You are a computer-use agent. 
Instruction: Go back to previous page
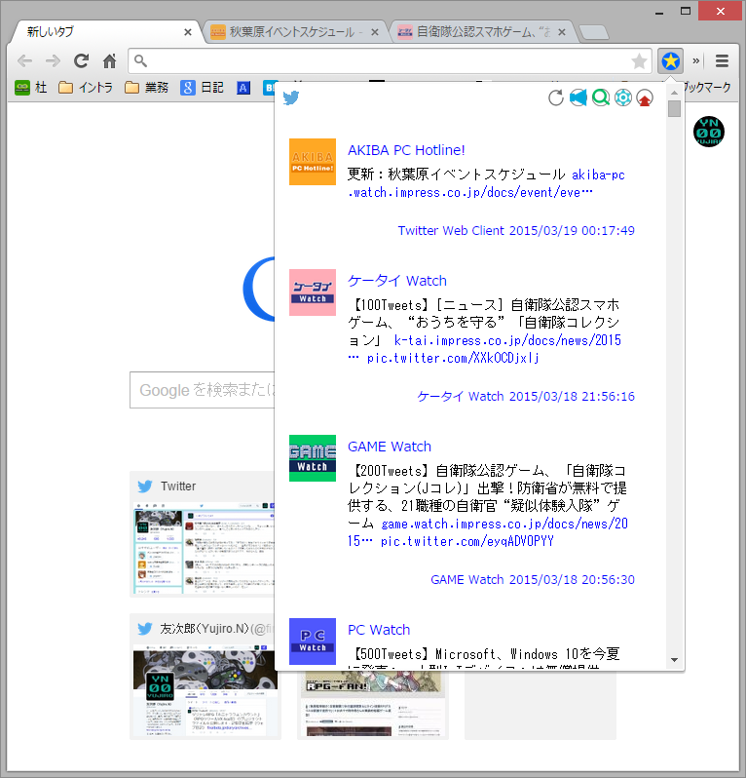[24, 61]
